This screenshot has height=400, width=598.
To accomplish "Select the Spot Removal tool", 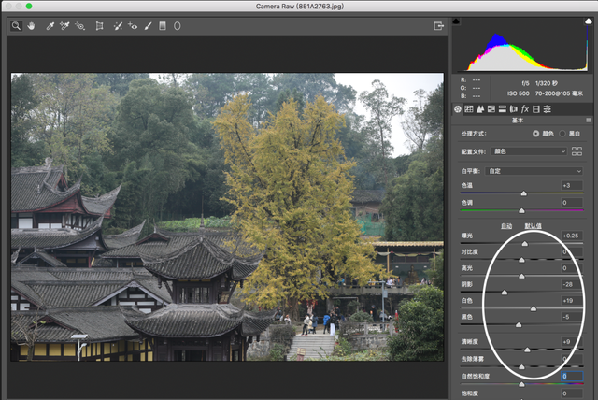I will [x=118, y=26].
